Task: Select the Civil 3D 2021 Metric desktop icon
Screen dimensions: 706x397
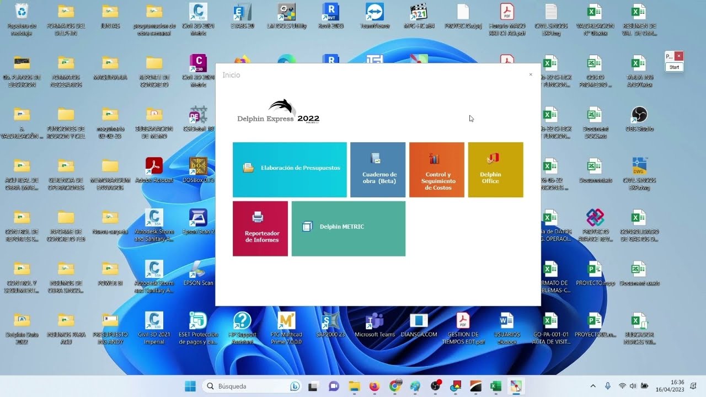Action: [199, 19]
